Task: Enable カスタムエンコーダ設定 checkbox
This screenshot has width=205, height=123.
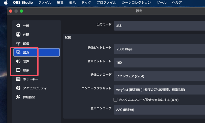Action: (115, 100)
